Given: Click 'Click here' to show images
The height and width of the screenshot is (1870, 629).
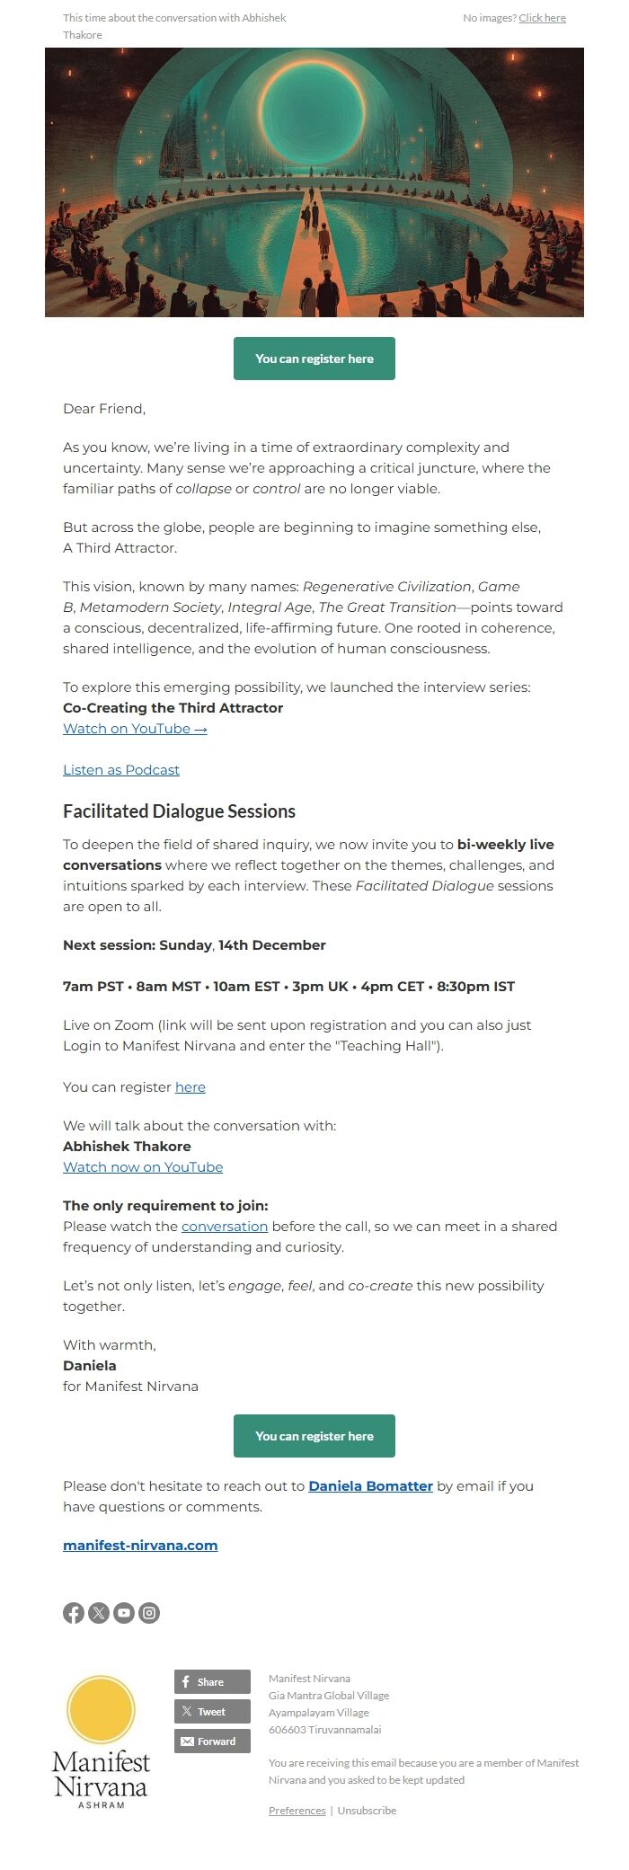Looking at the screenshot, I should [543, 17].
